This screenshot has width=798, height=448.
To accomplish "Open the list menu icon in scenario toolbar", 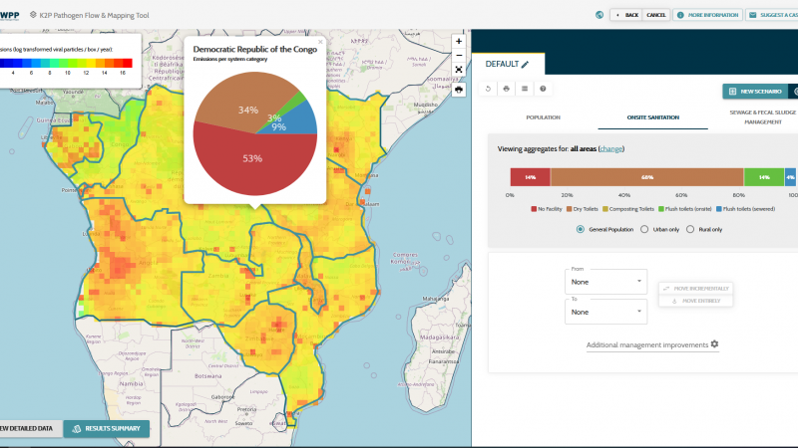I will 525,89.
